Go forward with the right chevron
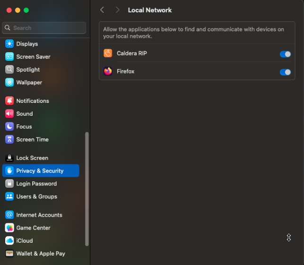304x265 pixels. coord(118,10)
